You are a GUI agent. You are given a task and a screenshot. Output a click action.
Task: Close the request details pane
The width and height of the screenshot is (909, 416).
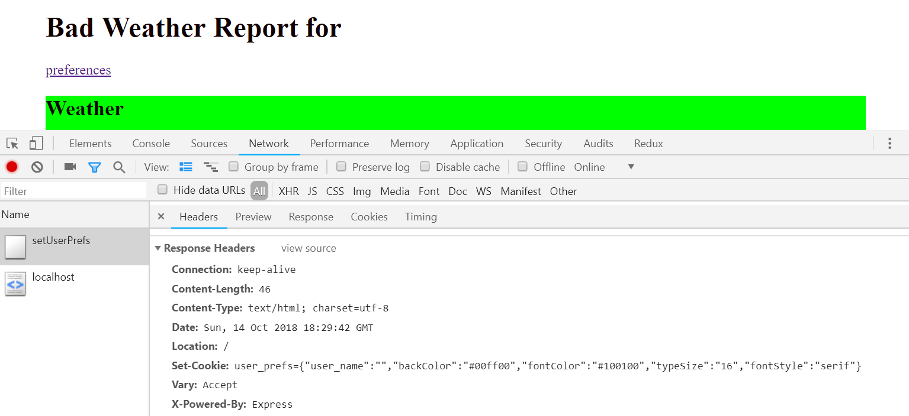click(x=160, y=217)
